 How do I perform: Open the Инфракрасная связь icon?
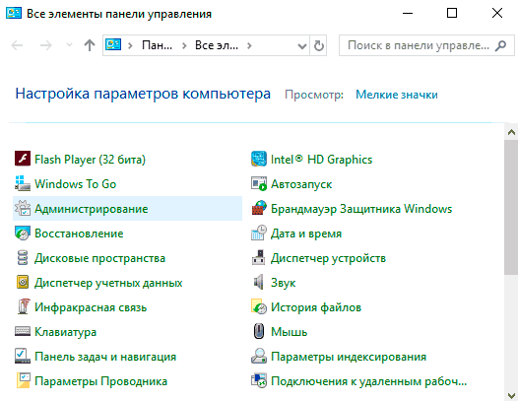(23, 307)
